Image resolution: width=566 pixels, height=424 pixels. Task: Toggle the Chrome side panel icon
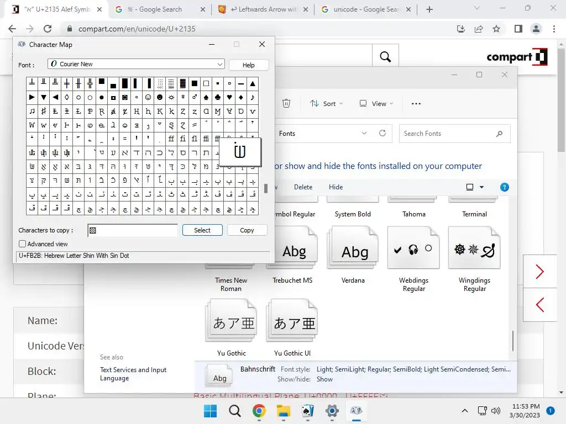pyautogui.click(x=518, y=29)
